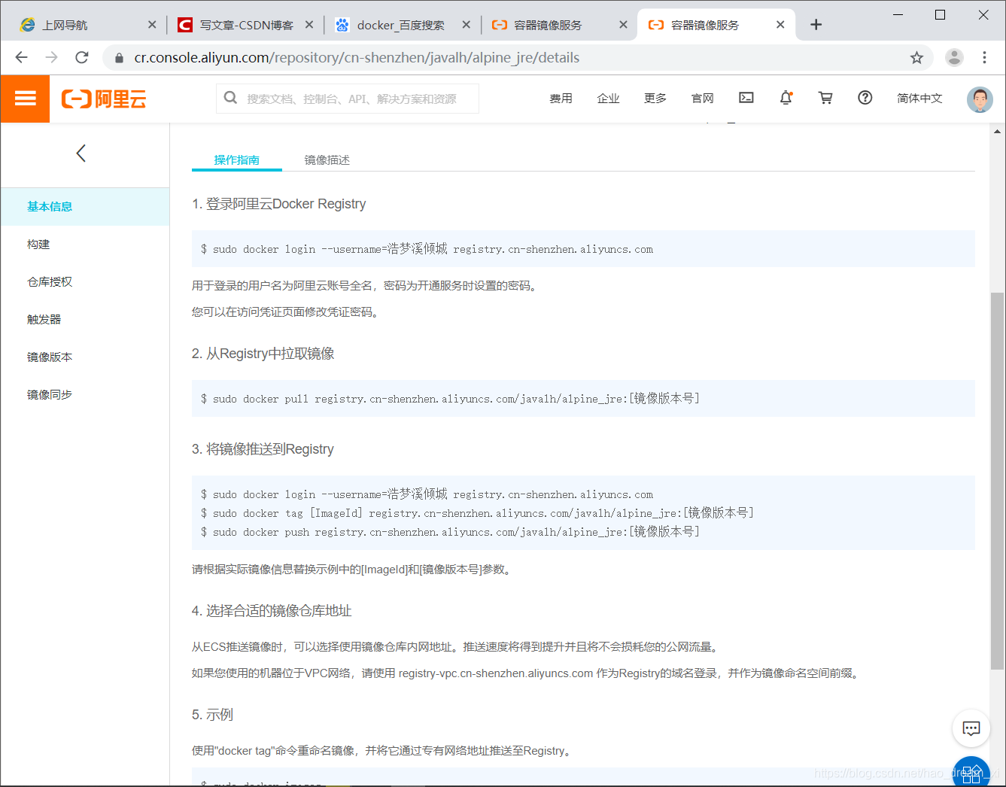Bookmark this page with star
This screenshot has height=787, width=1006.
[916, 57]
